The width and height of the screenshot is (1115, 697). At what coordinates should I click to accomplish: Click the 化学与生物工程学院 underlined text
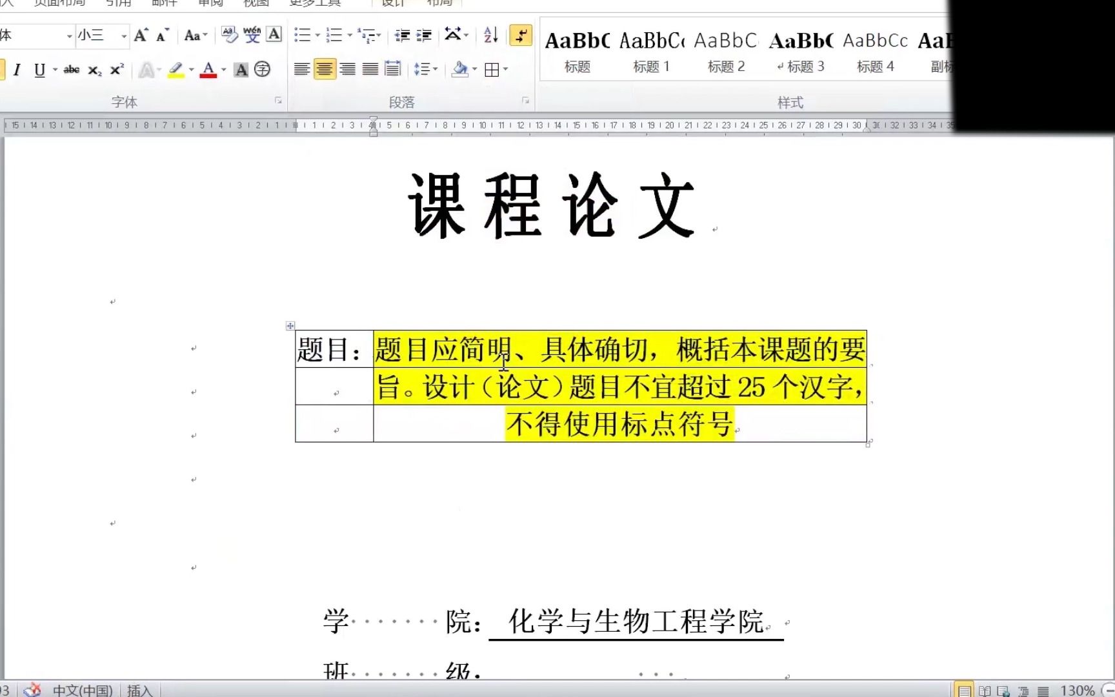pos(636,621)
